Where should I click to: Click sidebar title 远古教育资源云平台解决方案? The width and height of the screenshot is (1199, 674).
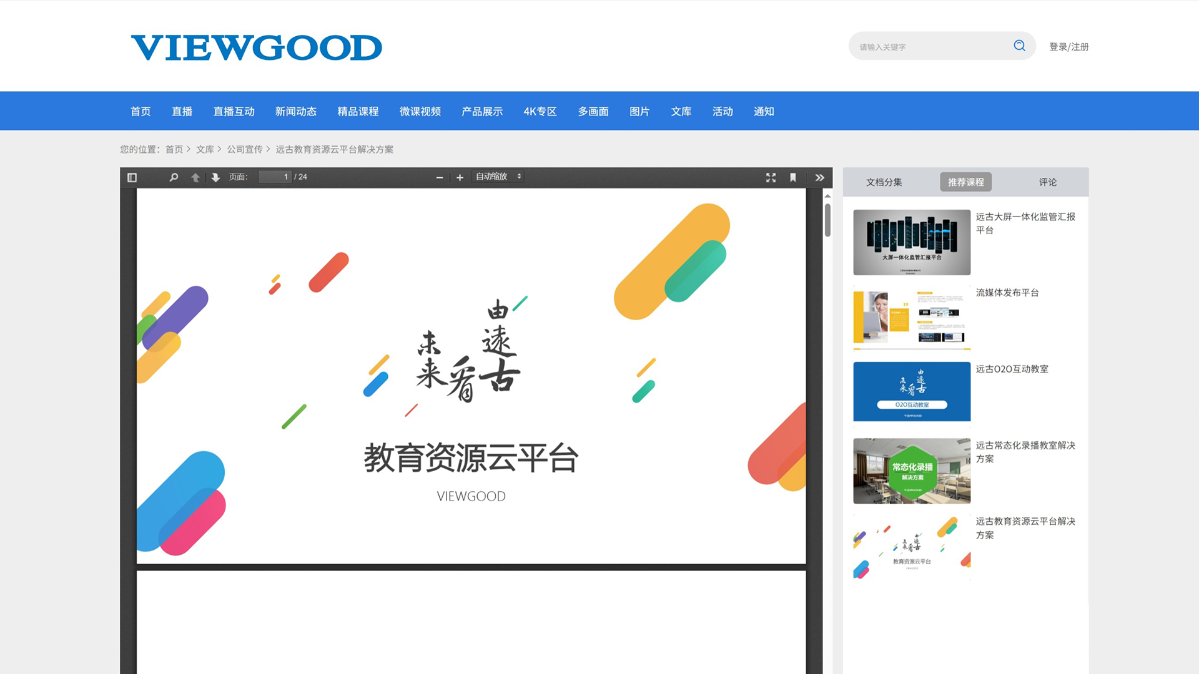(1025, 528)
